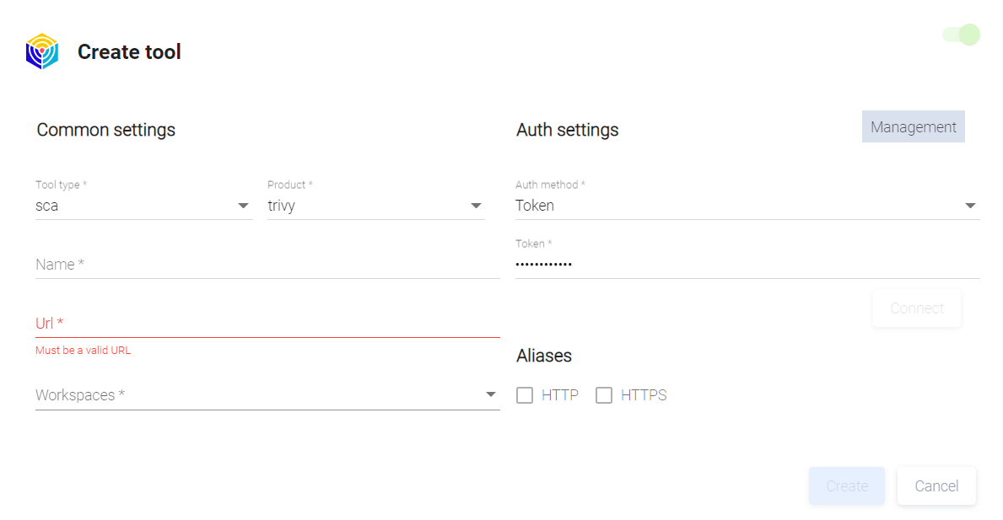Toggle the green switch at top right

(x=962, y=35)
